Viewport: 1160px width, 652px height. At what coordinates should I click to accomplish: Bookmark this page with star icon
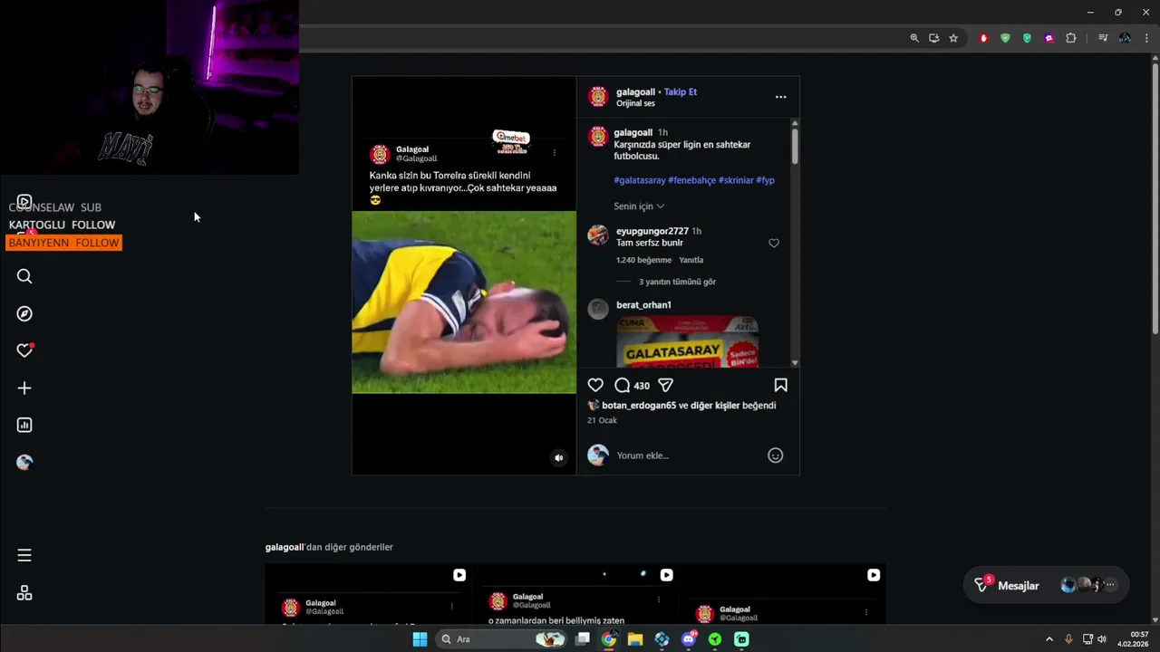953,38
